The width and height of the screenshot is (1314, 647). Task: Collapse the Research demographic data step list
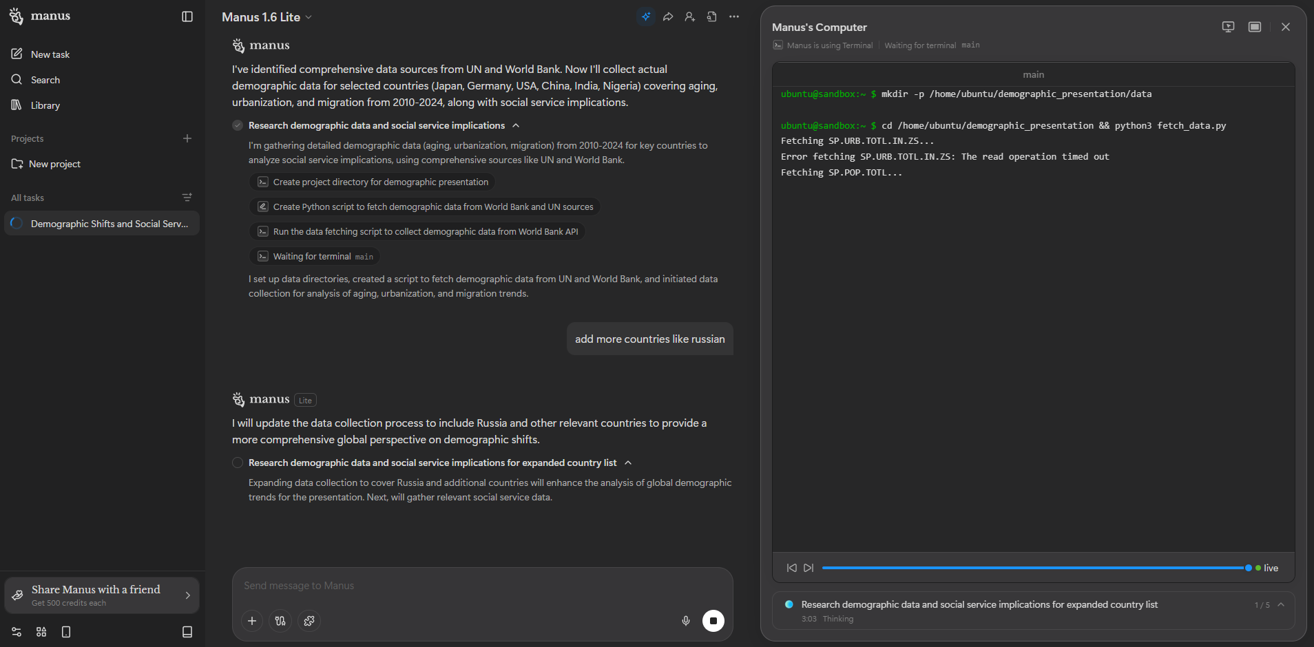[516, 125]
